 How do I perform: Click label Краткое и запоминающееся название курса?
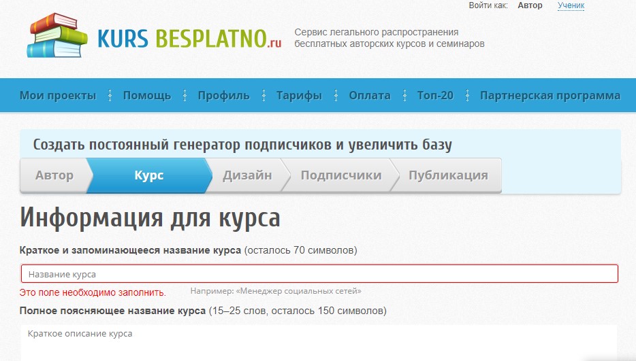pyautogui.click(x=130, y=250)
